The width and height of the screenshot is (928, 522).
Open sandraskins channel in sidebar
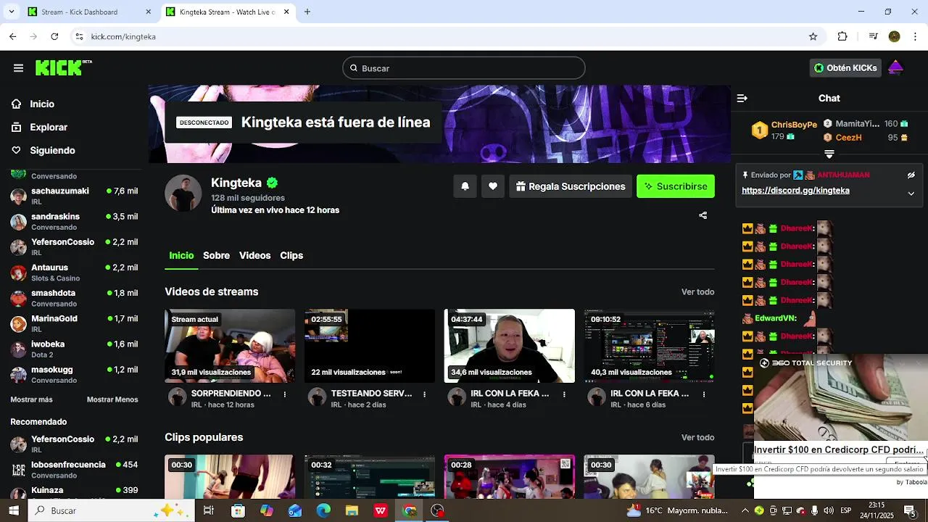tap(74, 221)
